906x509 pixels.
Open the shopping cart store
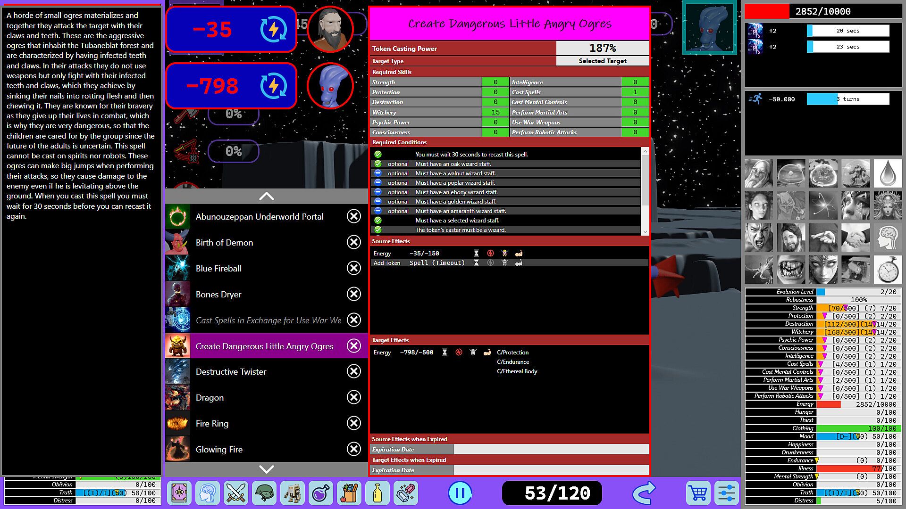click(698, 493)
